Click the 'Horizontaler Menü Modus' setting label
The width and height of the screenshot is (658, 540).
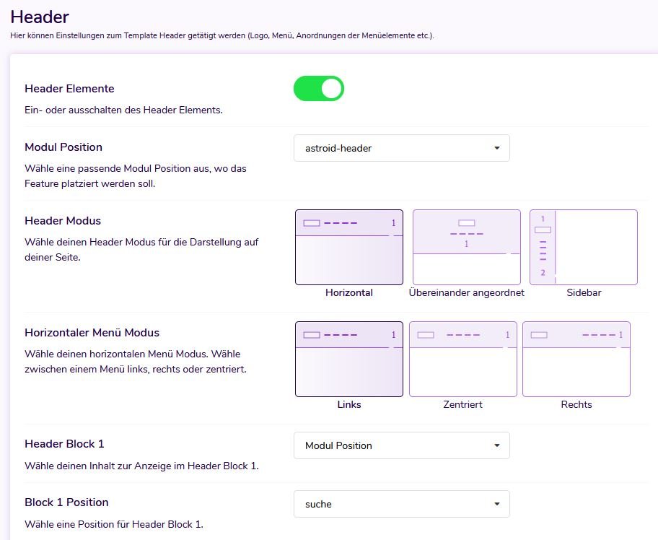click(x=92, y=333)
